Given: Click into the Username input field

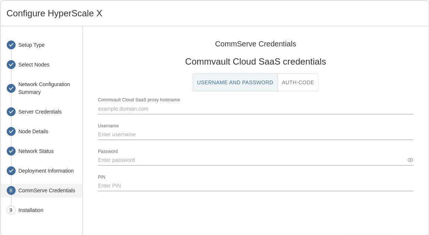Looking at the screenshot, I should (x=255, y=134).
